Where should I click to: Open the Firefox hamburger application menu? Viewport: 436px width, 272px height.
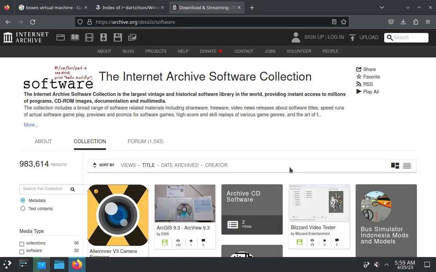tap(428, 22)
